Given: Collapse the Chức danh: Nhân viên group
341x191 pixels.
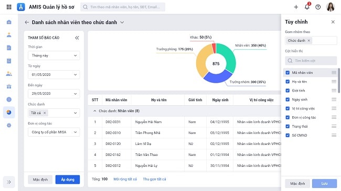Looking at the screenshot, I should tap(94, 111).
